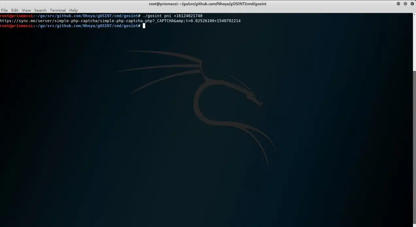The height and width of the screenshot is (227, 416).
Task: Minimize the terminal window
Action: tap(398, 4)
